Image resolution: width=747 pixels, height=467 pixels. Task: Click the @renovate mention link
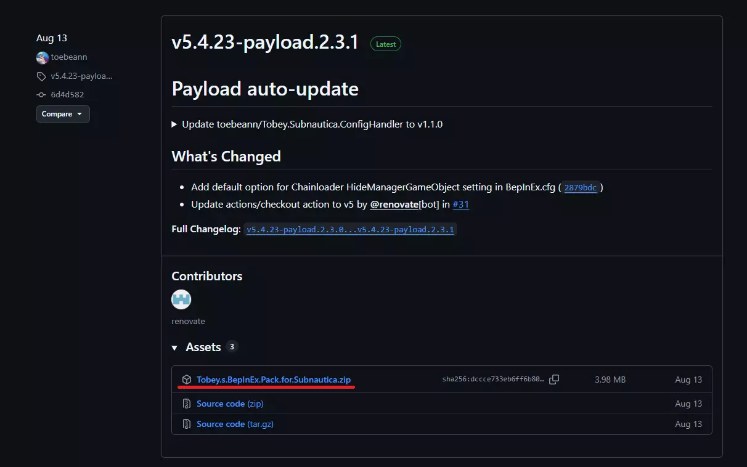pyautogui.click(x=394, y=205)
